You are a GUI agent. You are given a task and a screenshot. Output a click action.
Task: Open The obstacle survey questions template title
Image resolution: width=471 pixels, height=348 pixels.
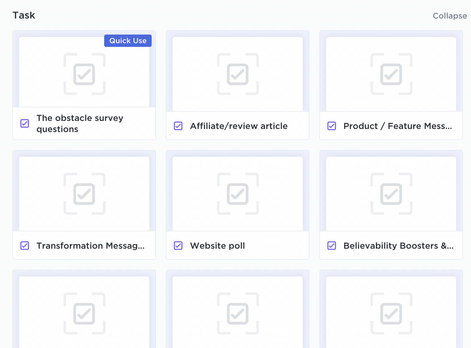(x=80, y=123)
